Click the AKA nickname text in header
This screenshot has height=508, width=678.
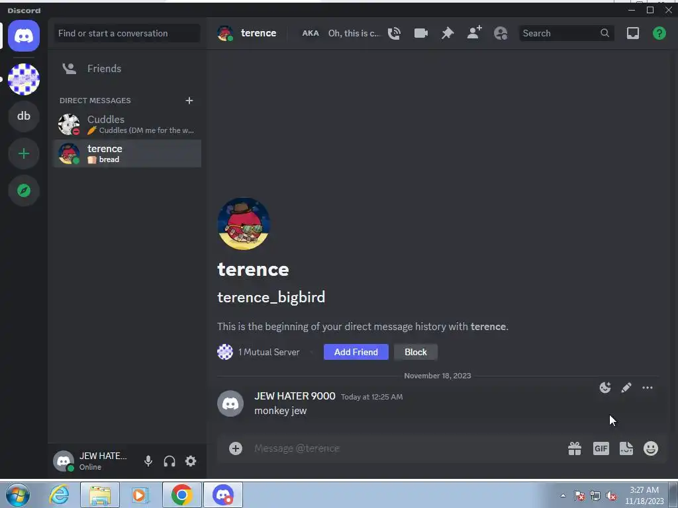354,33
